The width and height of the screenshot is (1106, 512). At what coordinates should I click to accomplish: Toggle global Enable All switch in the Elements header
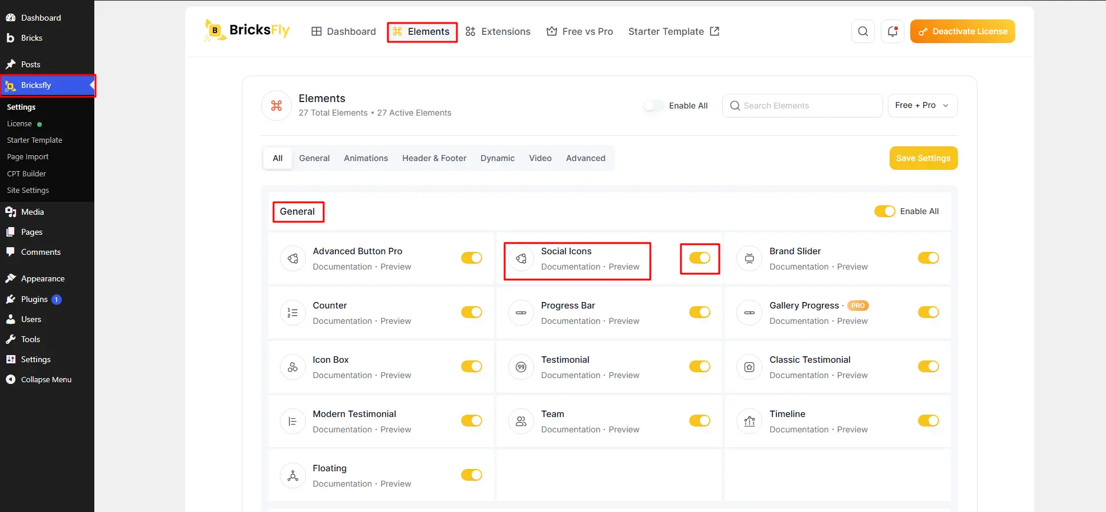tap(654, 106)
